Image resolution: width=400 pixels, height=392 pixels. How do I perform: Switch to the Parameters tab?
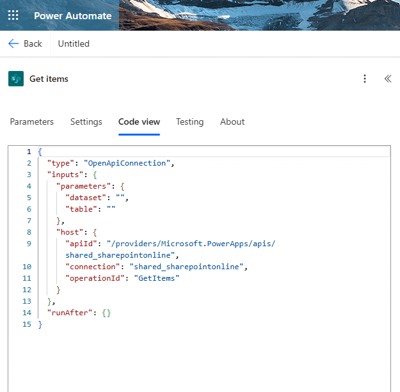(x=31, y=122)
